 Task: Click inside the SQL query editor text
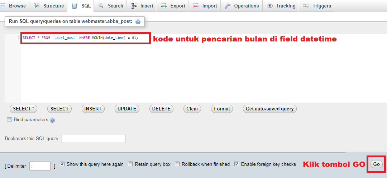80,38
